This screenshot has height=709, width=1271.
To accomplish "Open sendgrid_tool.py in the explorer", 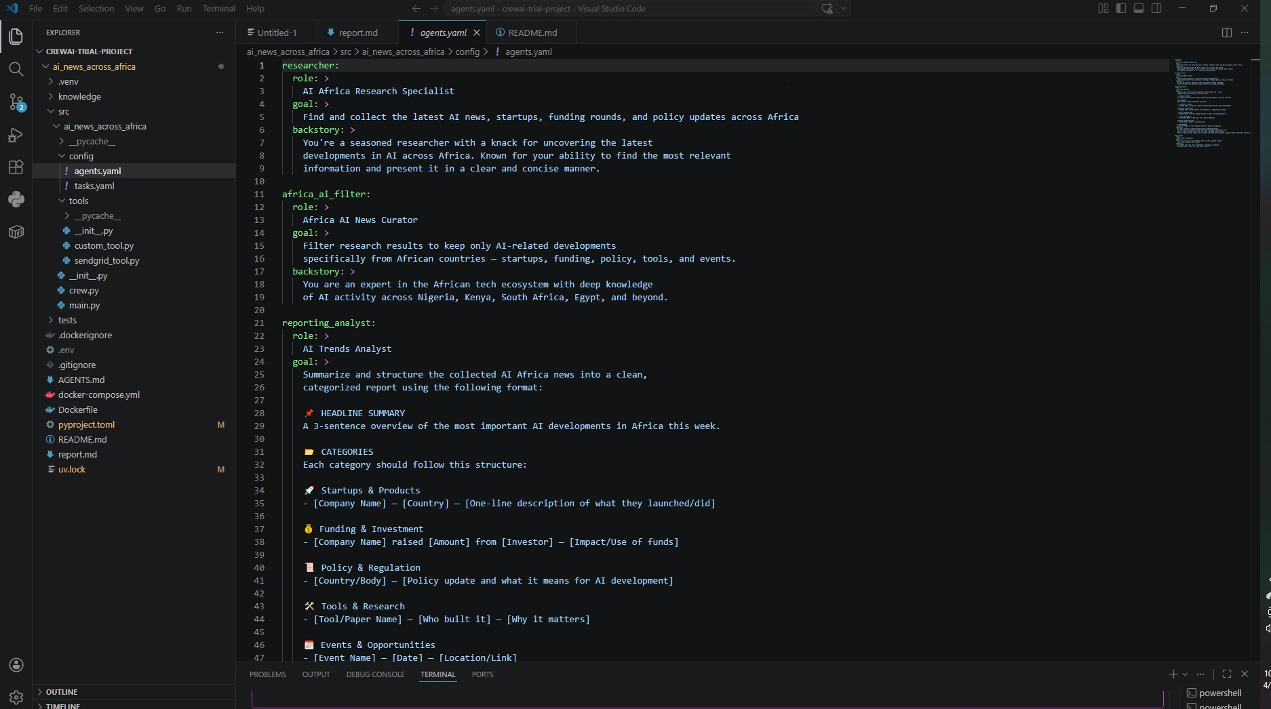I will tap(106, 260).
